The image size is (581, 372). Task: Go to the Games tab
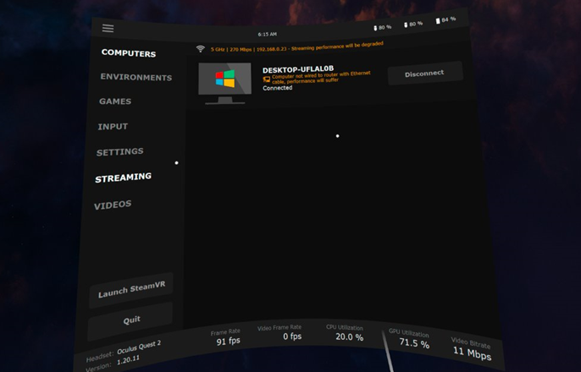pos(115,101)
